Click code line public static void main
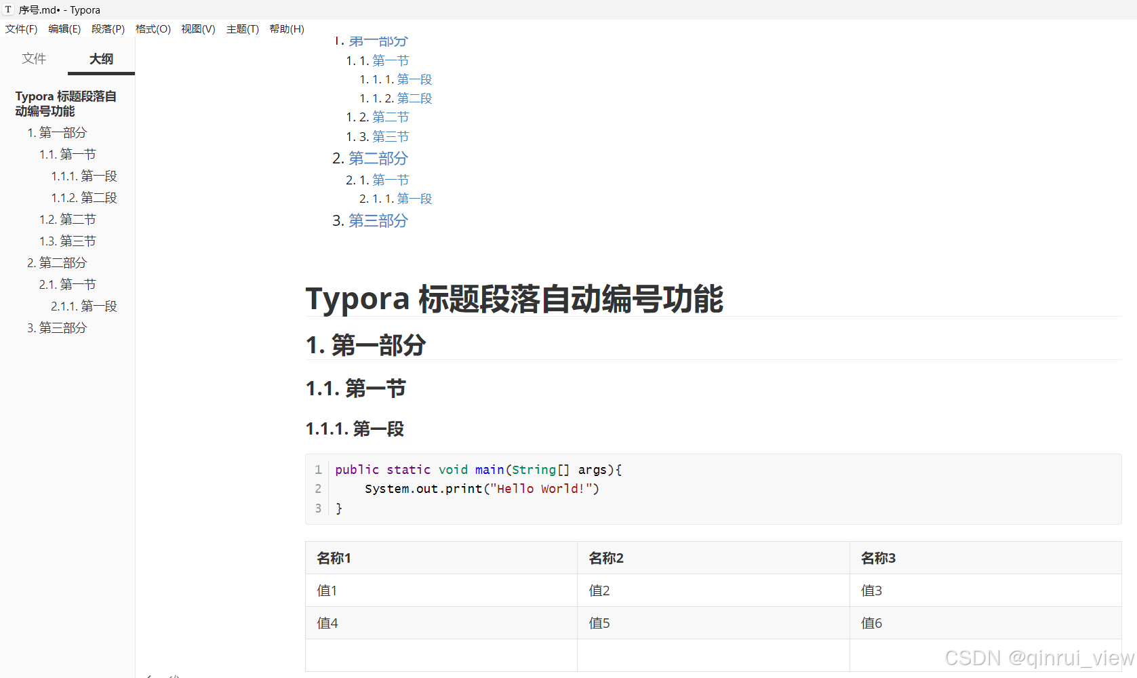This screenshot has width=1137, height=678. pos(478,469)
